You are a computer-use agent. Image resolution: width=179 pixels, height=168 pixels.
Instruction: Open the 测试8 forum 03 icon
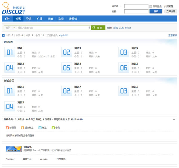click(x=124, y=91)
